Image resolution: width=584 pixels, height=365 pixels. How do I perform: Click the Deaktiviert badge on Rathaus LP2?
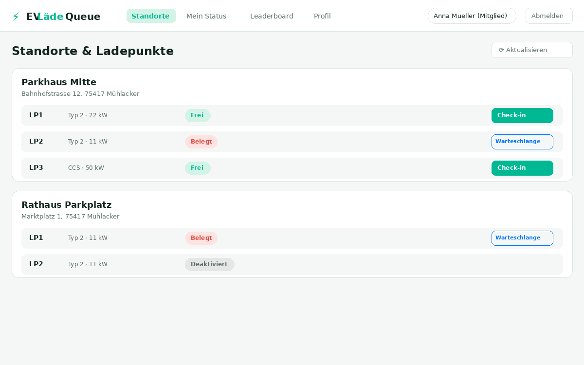point(210,264)
